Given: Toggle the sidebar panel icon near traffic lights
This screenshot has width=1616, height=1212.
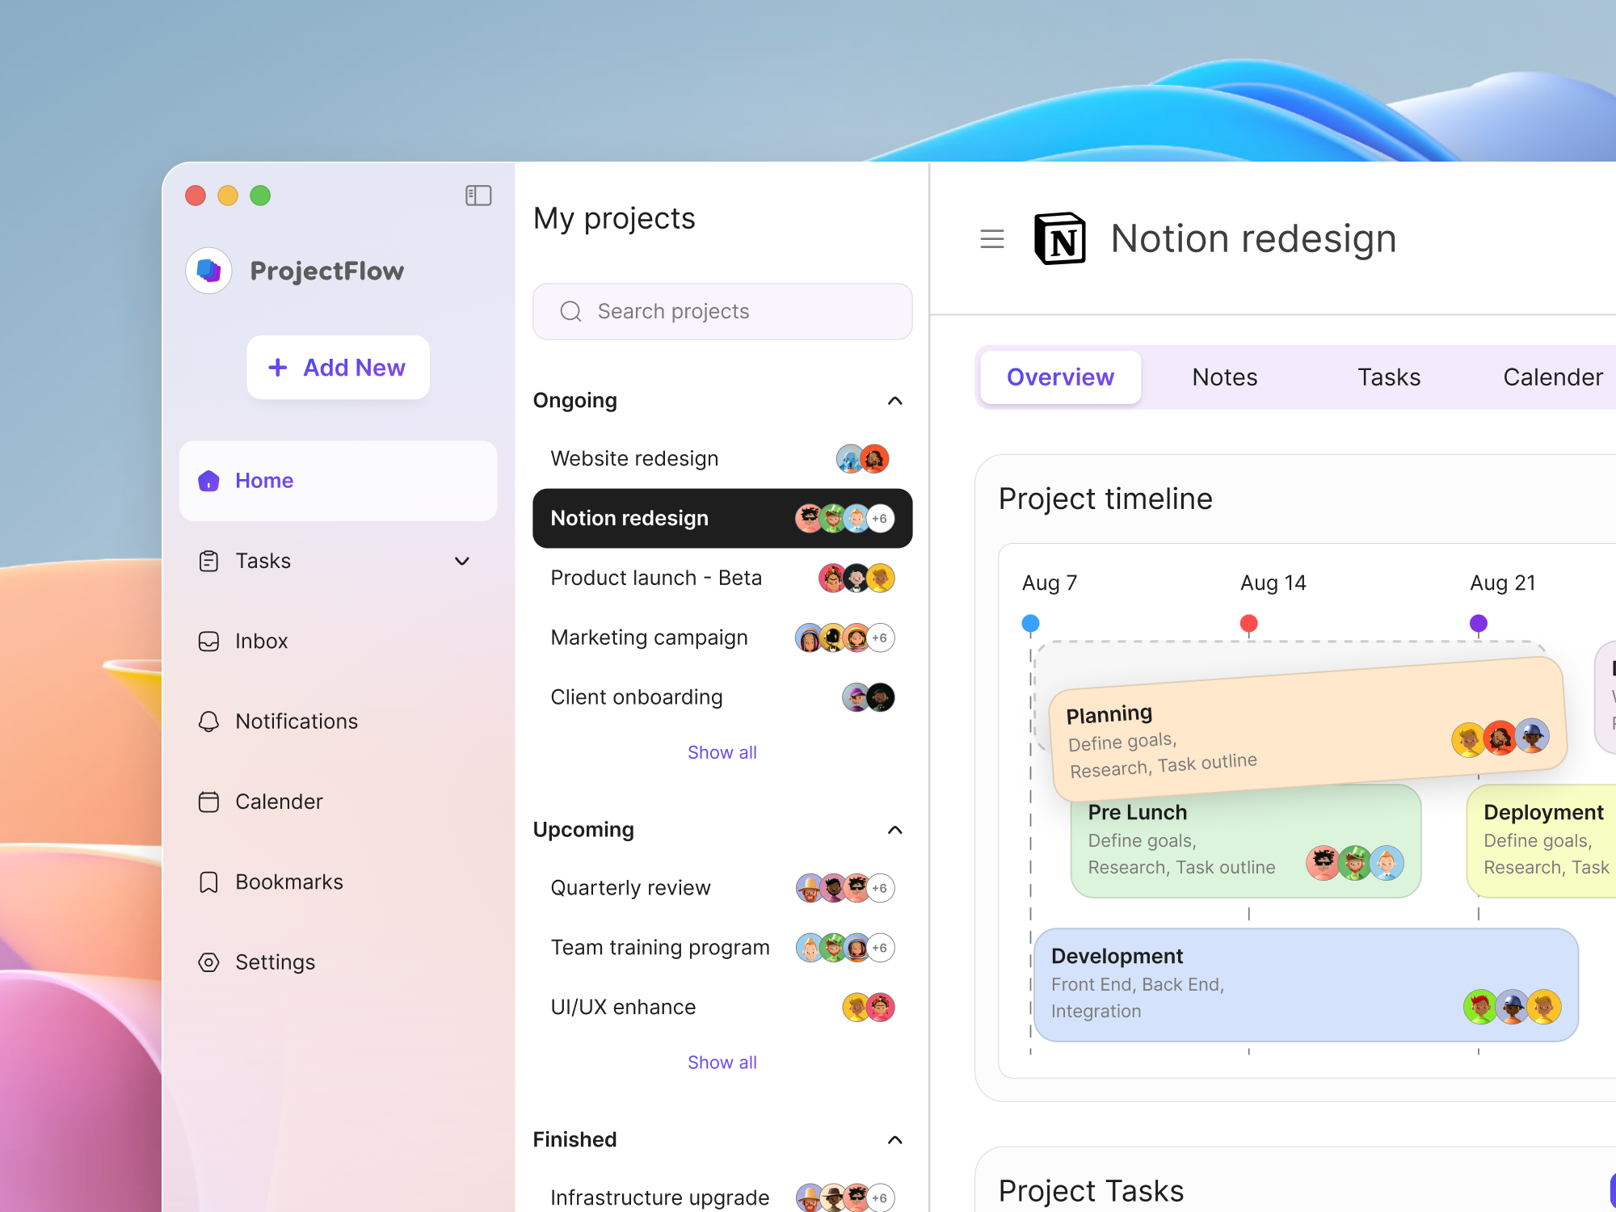Looking at the screenshot, I should (478, 196).
